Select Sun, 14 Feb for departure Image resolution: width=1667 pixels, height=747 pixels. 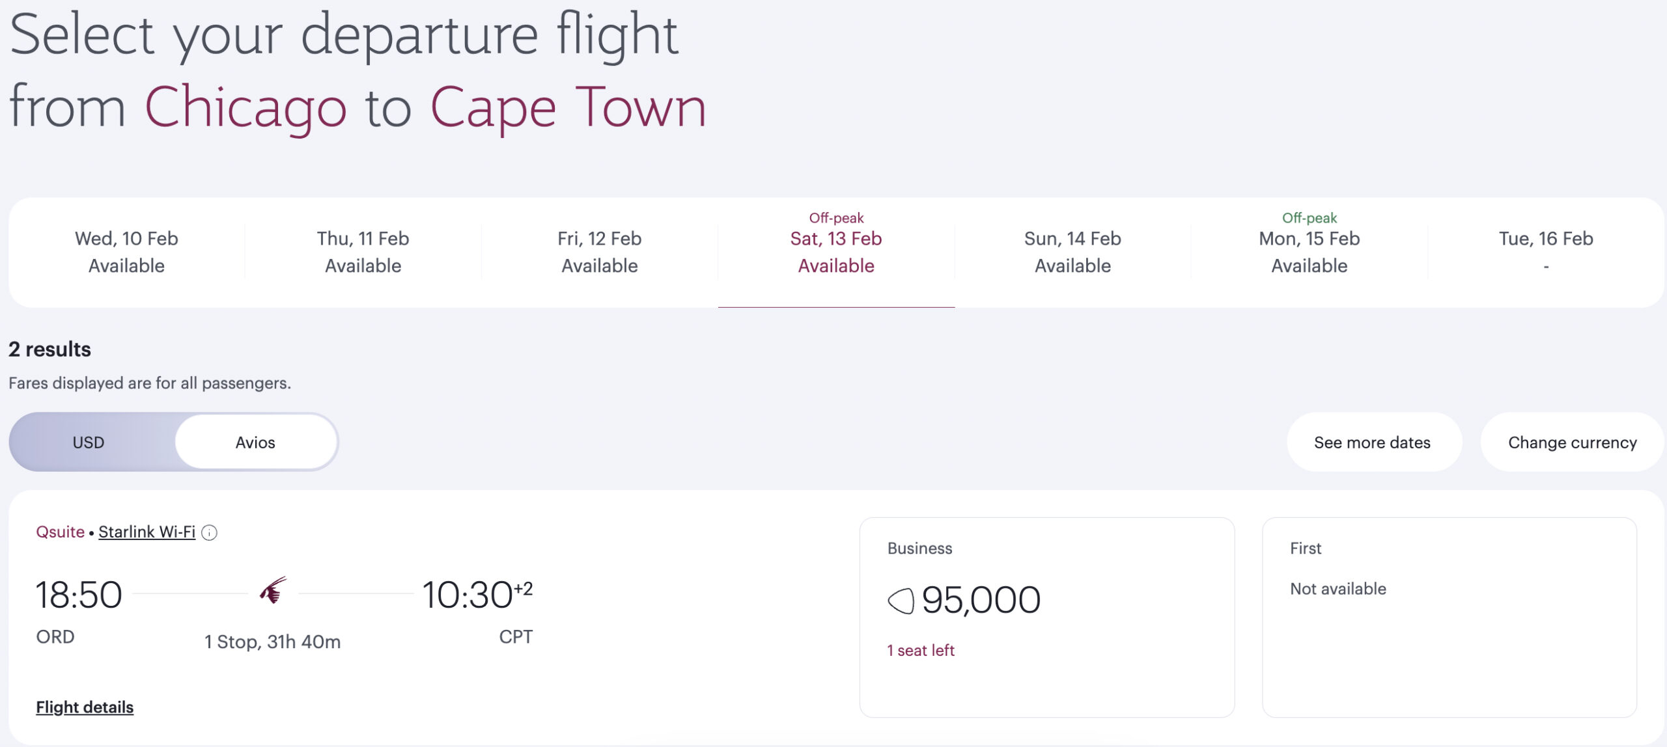coord(1073,252)
